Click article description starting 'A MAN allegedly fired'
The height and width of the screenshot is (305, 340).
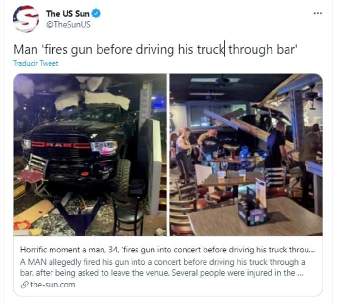pos(163,262)
